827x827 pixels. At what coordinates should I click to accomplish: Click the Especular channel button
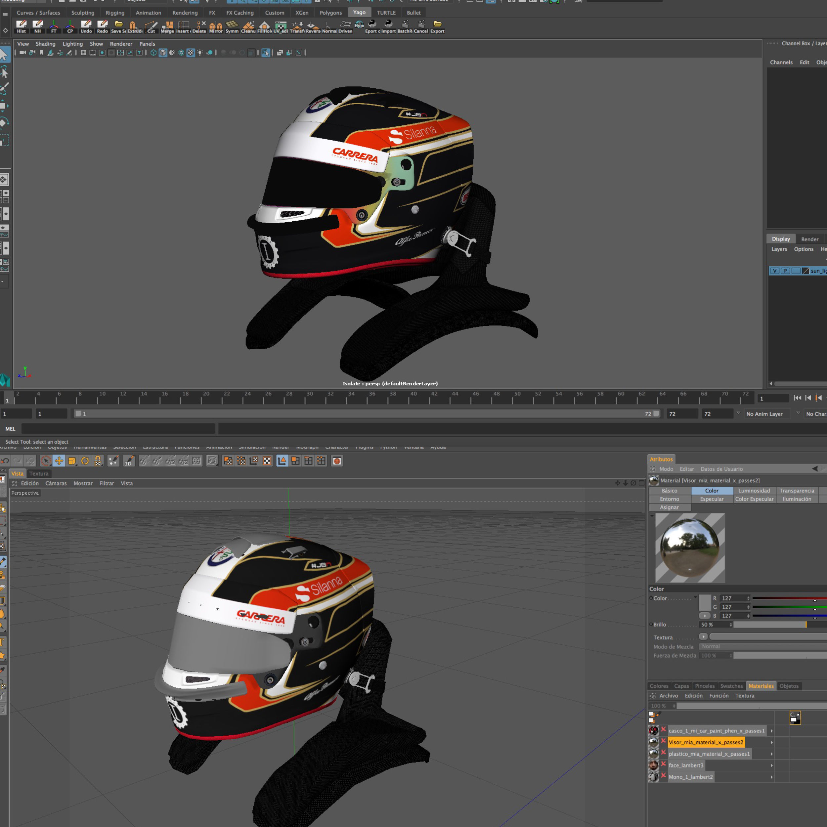tap(712, 499)
